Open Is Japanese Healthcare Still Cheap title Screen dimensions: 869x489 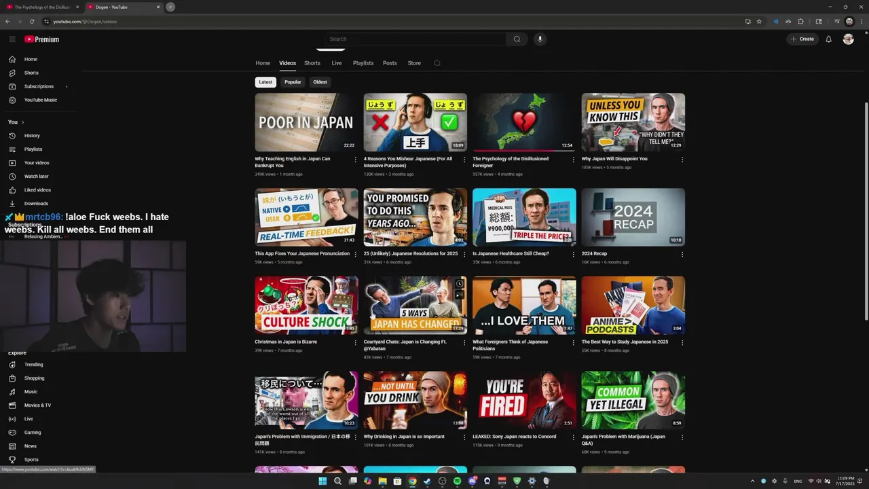511,253
